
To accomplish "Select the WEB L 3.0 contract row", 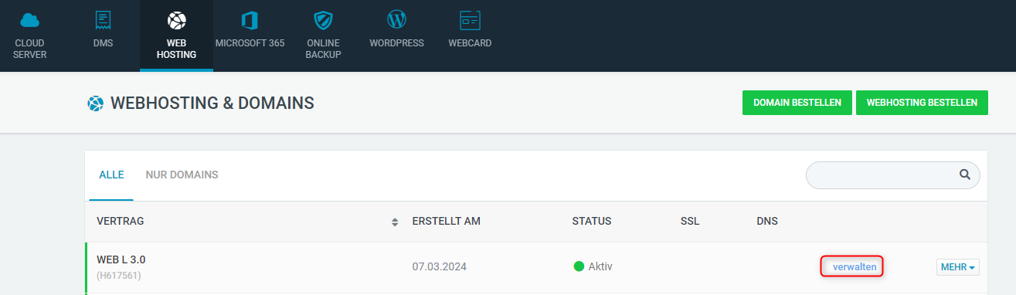I will click(x=537, y=267).
